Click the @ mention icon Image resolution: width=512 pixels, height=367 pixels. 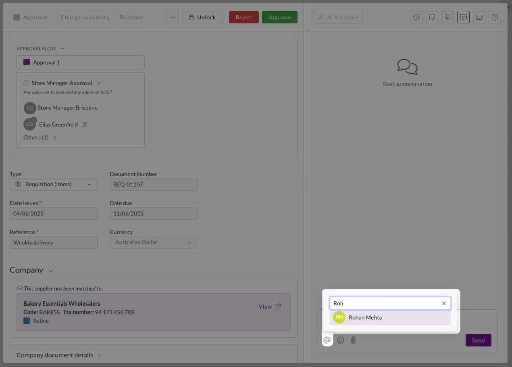(x=327, y=340)
